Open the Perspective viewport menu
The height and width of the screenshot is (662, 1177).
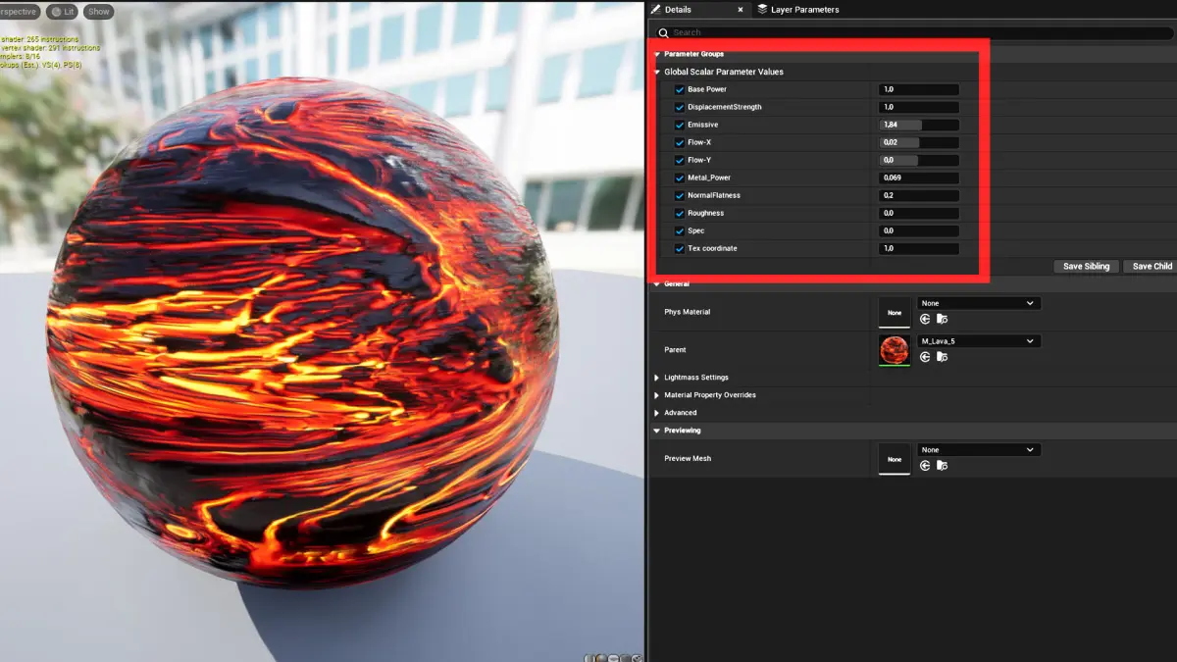click(19, 12)
